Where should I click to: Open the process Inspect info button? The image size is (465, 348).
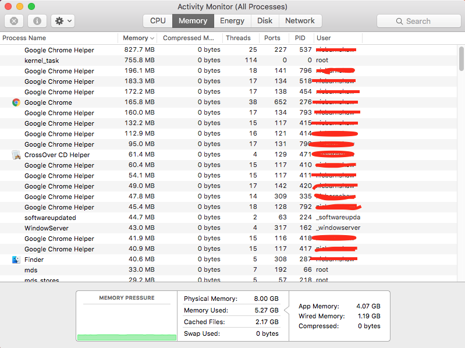37,21
